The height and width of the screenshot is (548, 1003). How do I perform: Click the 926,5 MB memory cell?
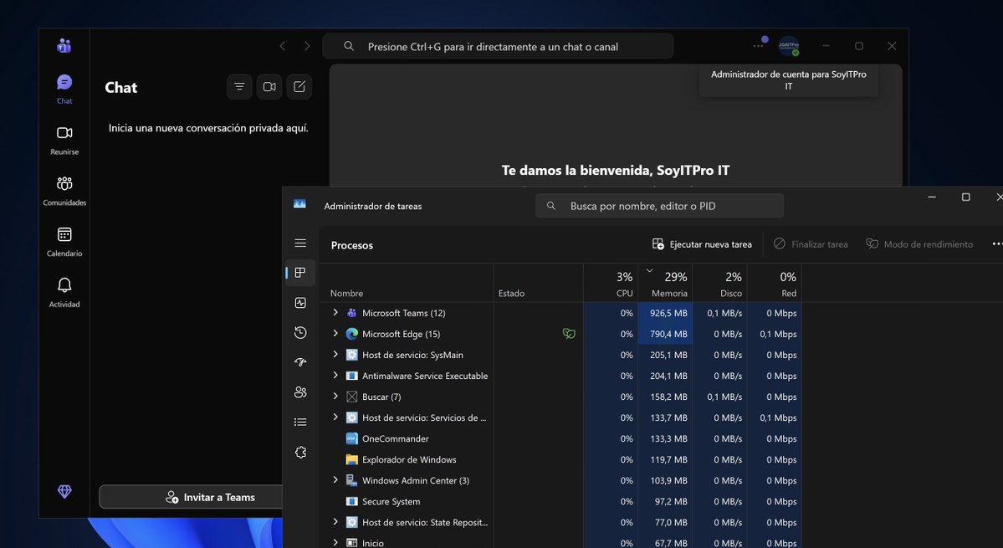pos(665,313)
